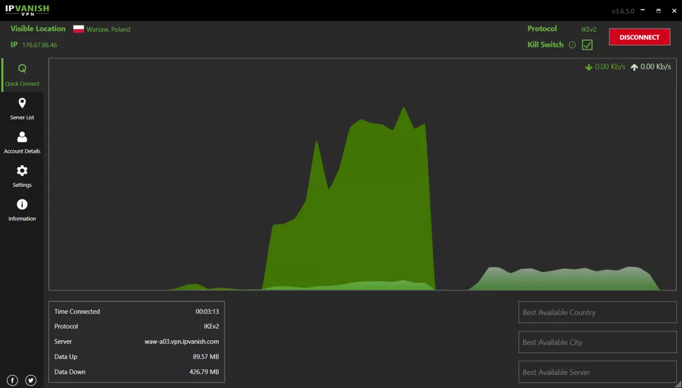Click the server name waw-a03.vpn.ipvanish.com
Viewport: 682px width, 388px height.
pyautogui.click(x=181, y=341)
